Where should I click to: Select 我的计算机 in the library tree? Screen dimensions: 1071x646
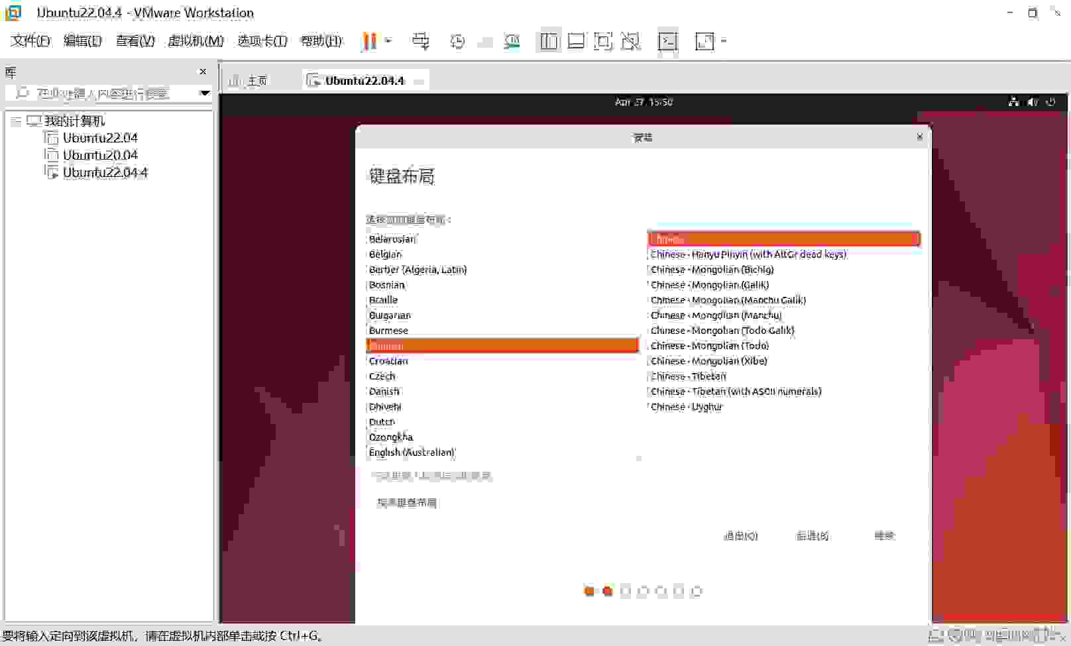[x=74, y=121]
